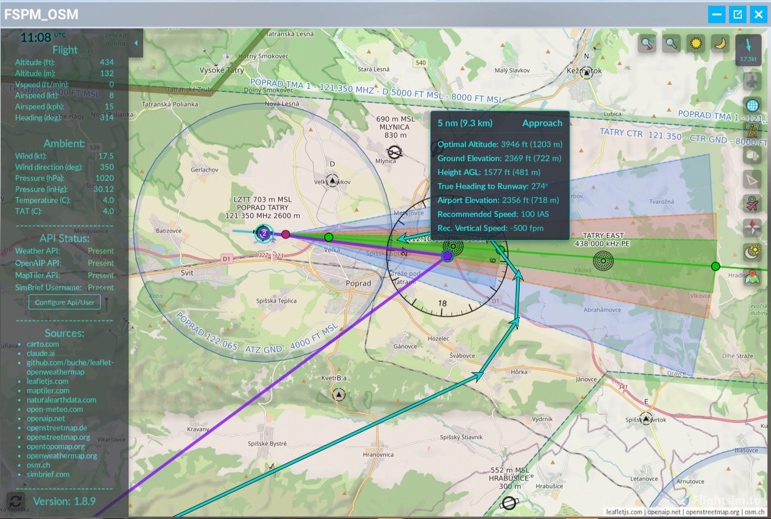Click the pink flight route icon
The height and width of the screenshot is (519, 771).
(752, 204)
